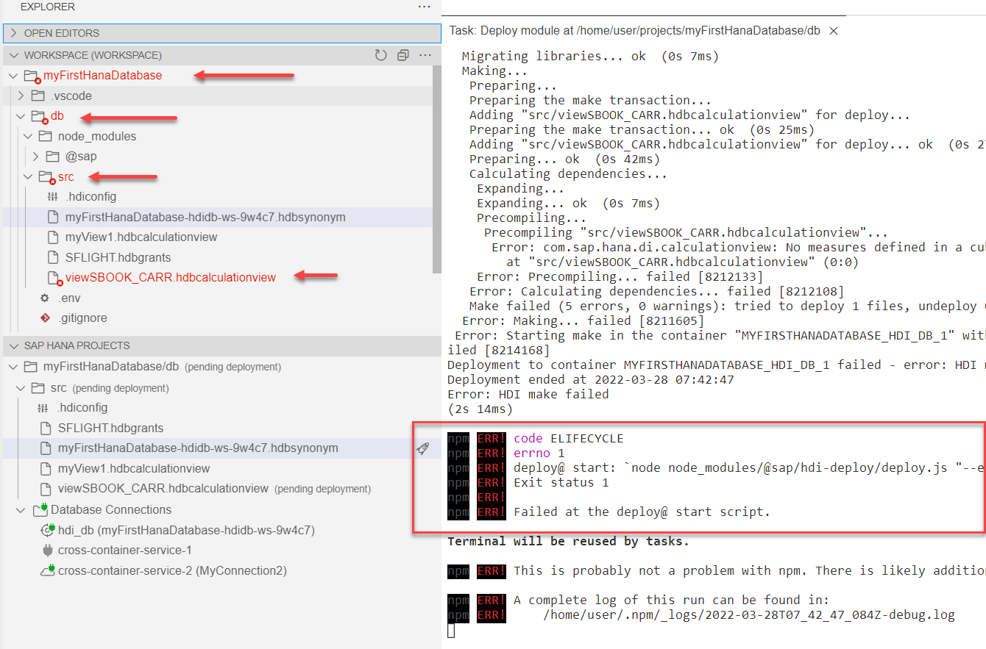Open the workspace more actions ellipsis

pos(425,55)
